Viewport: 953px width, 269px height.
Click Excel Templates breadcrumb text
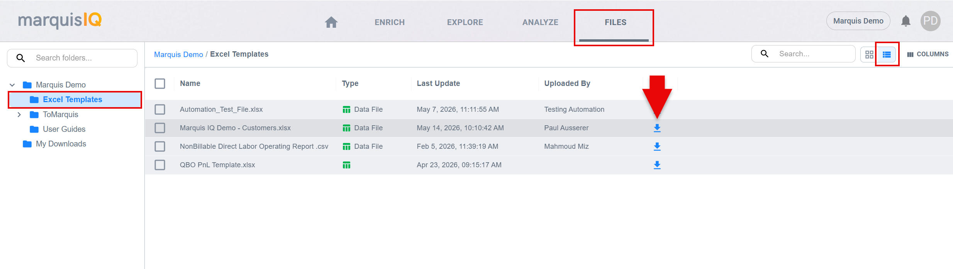pos(239,54)
